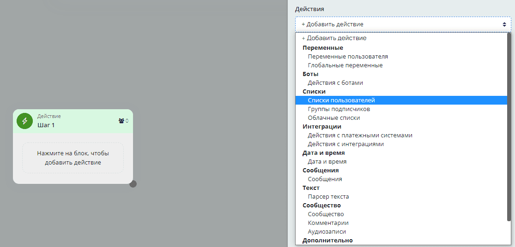
Task: Choose Группы подписчиков option
Action: pos(339,109)
